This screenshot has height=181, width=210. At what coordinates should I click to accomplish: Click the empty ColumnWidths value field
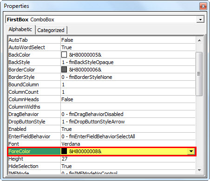[x=128, y=107]
